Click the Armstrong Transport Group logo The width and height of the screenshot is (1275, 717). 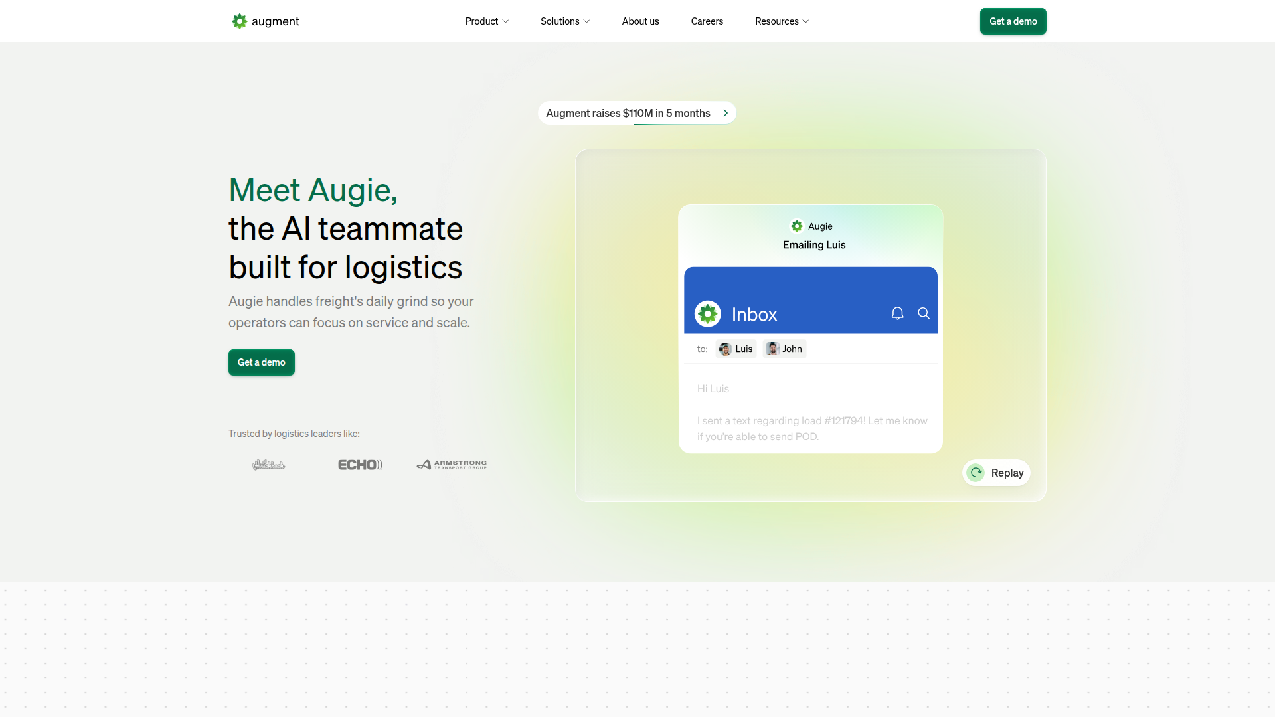pos(451,464)
